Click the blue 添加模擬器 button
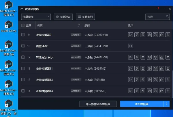173x117 pixels. [142, 104]
